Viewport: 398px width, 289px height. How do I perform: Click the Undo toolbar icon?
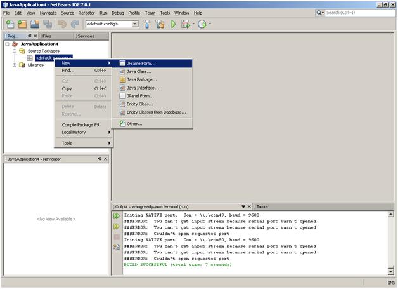point(62,24)
